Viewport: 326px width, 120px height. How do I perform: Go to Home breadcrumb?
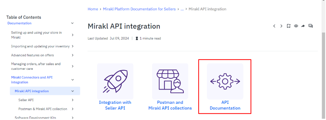pos(93,9)
